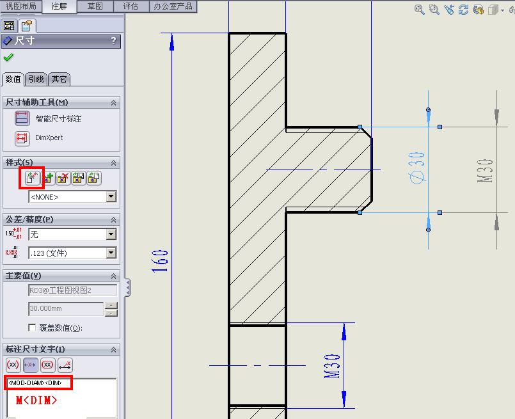Apply default attributes to selected dimension
The image size is (515, 419).
pyautogui.click(x=32, y=178)
